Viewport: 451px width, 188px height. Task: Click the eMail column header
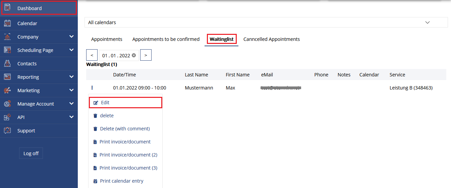coord(267,75)
